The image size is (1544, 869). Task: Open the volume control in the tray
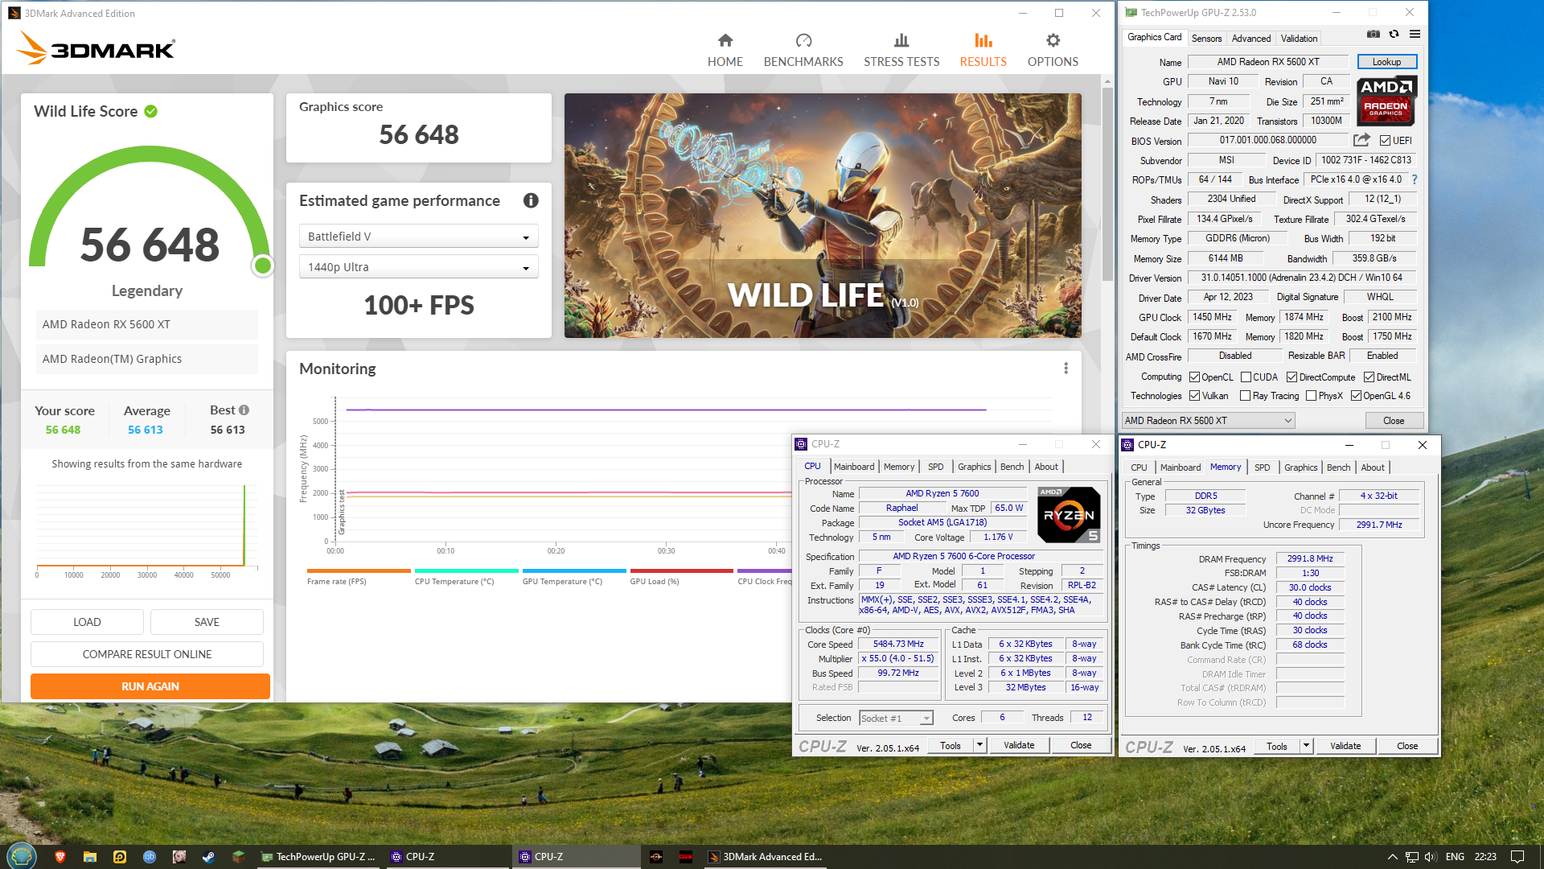[x=1431, y=857]
